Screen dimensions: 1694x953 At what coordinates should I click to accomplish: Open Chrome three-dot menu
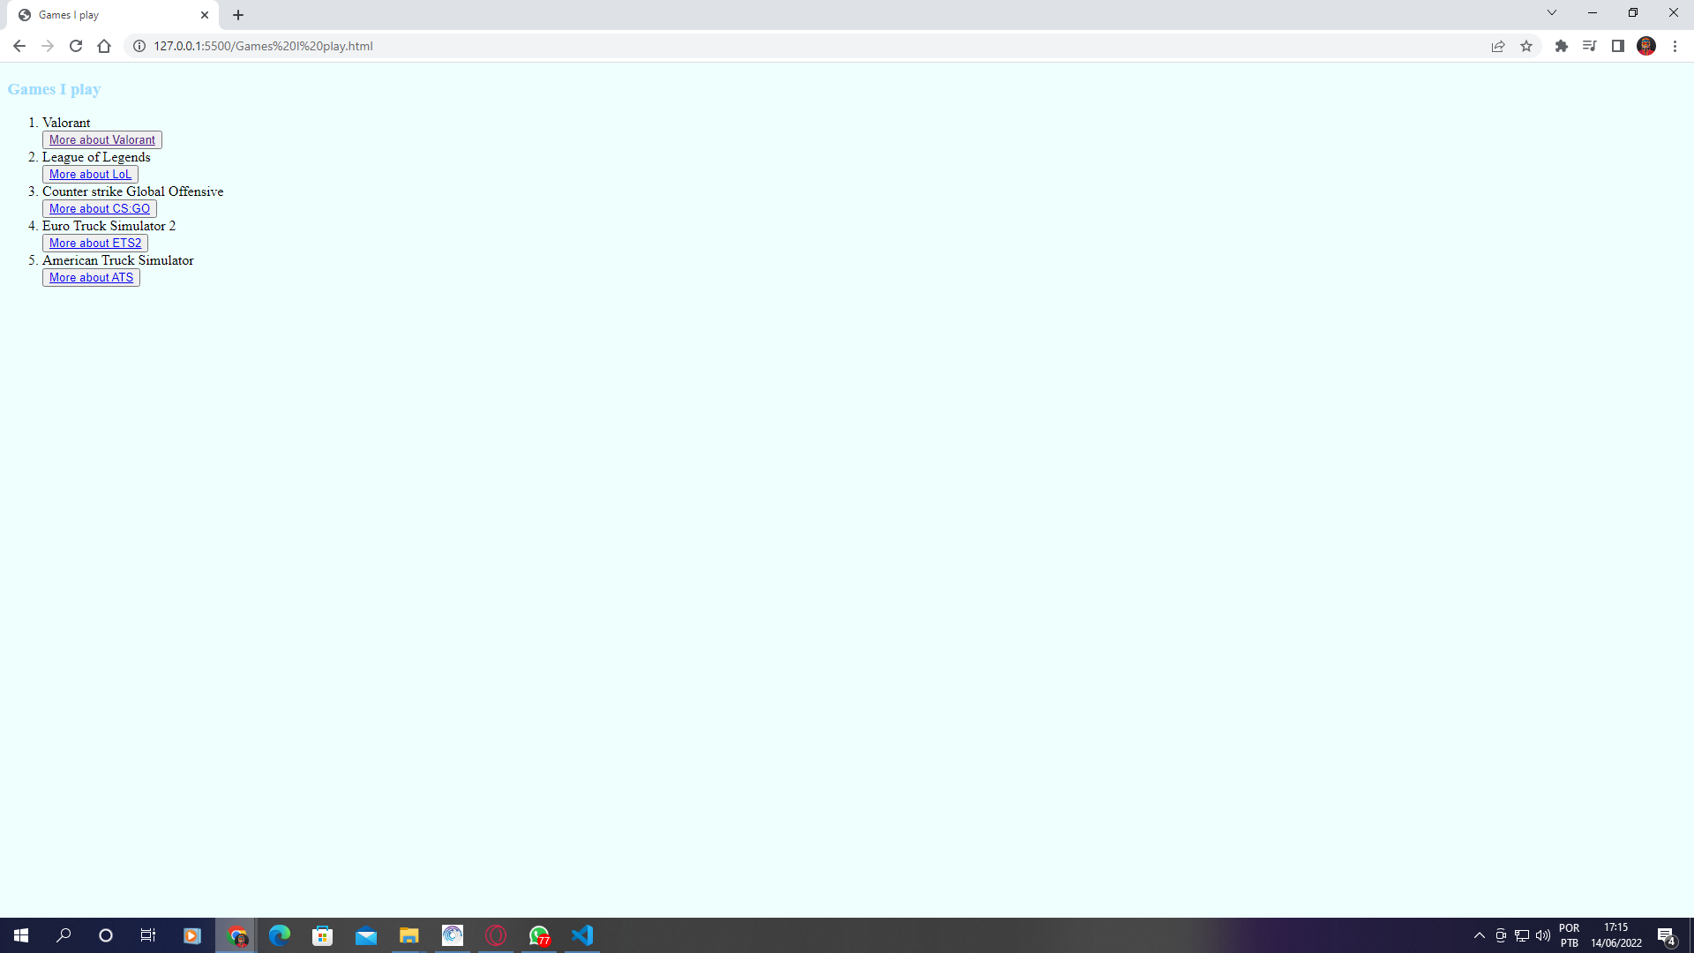[x=1675, y=46]
